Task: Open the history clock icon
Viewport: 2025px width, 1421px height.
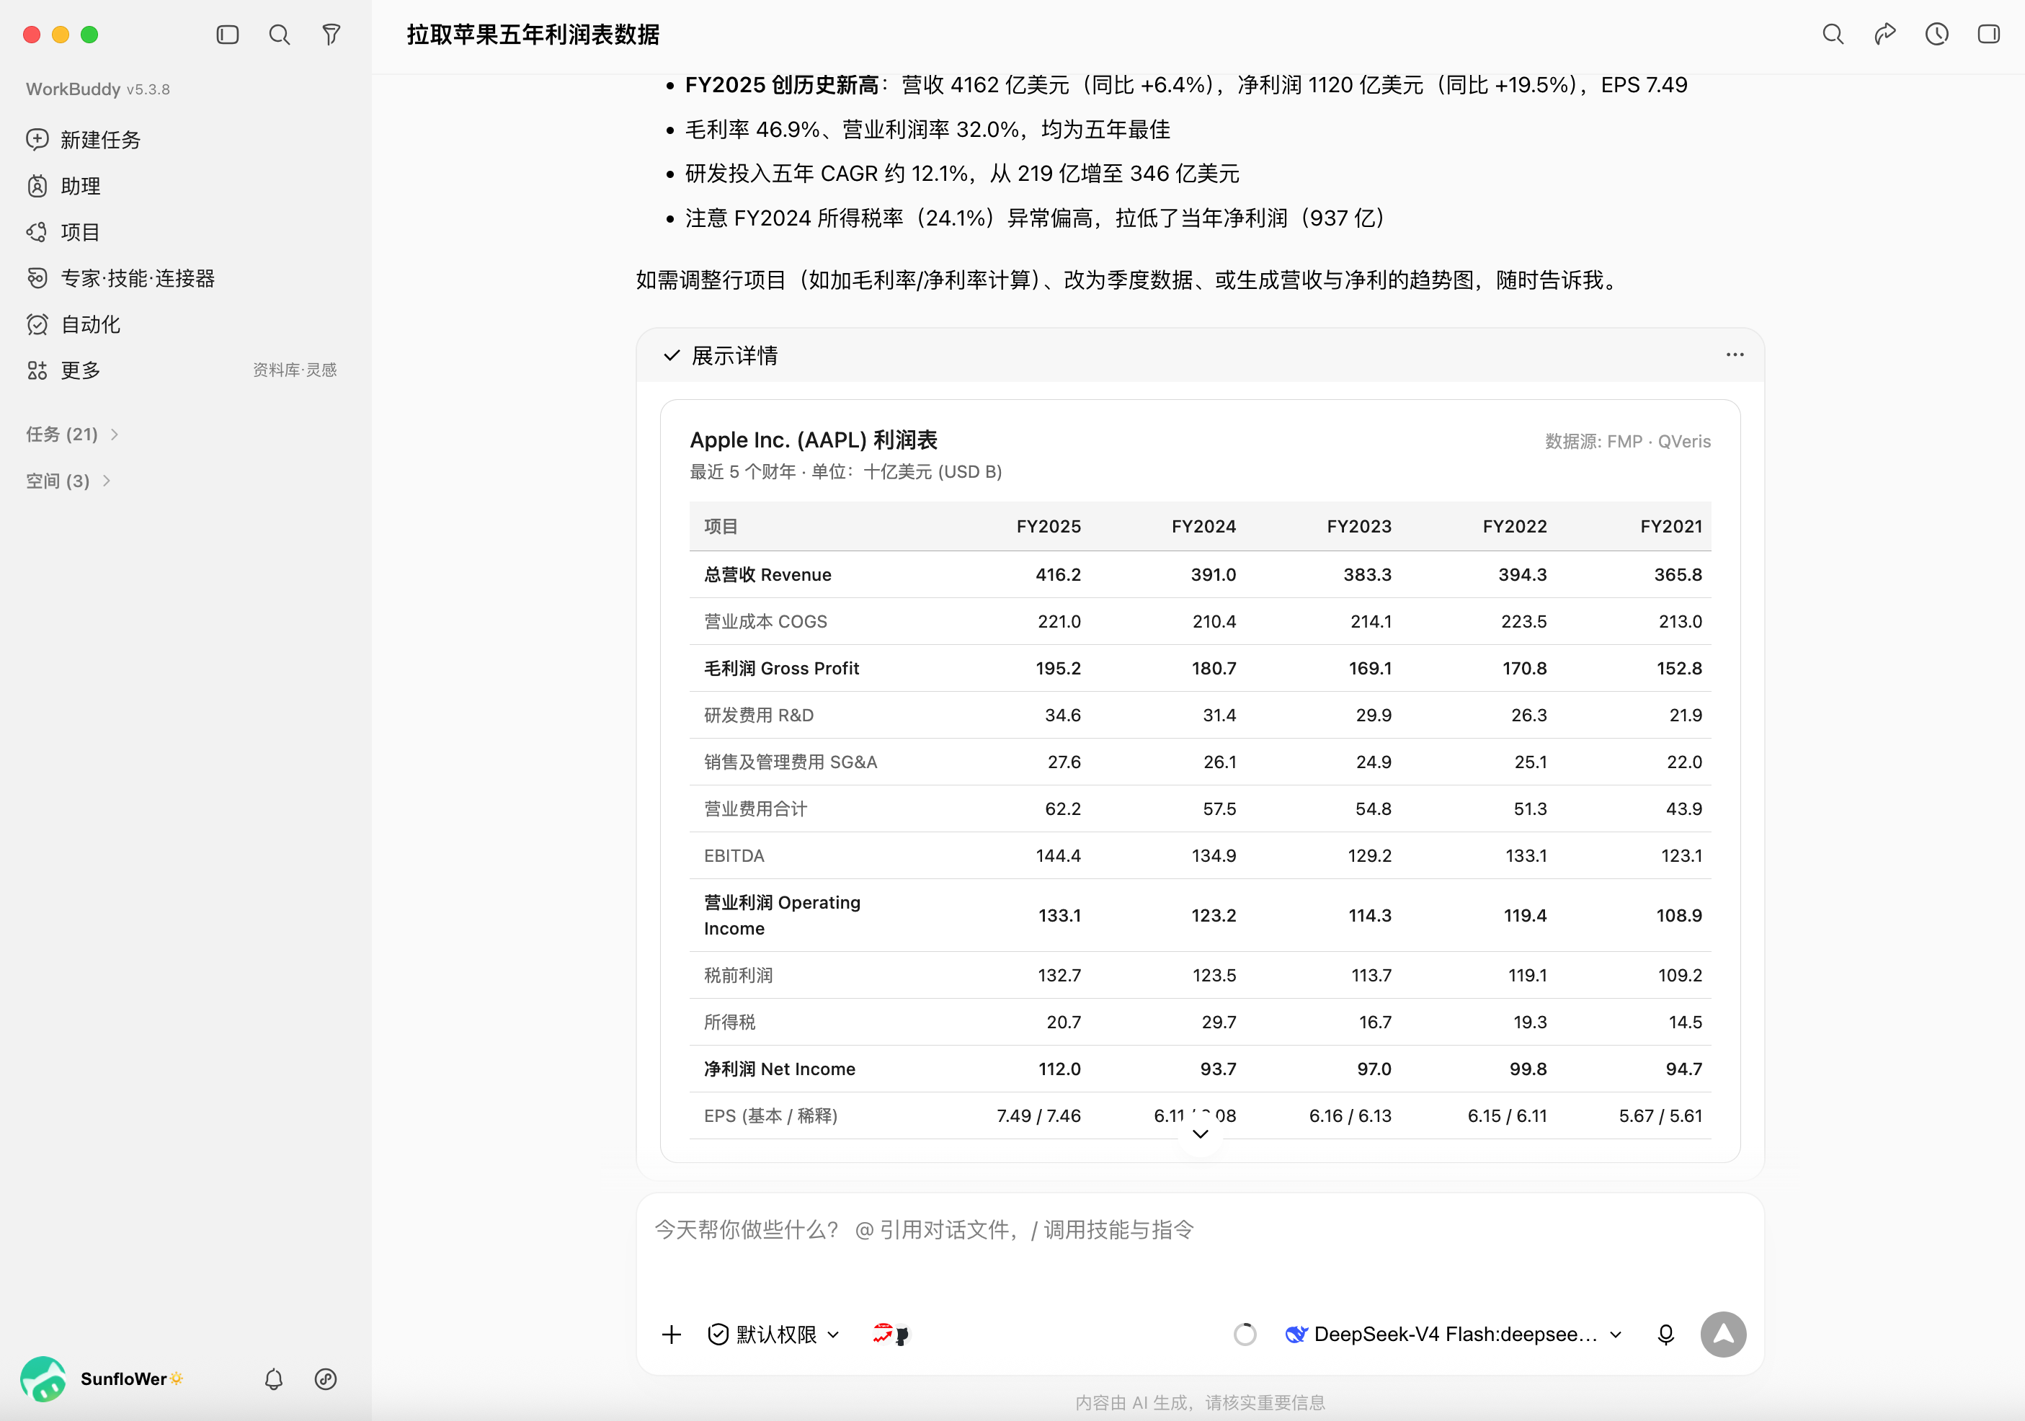Action: pyautogui.click(x=1937, y=35)
